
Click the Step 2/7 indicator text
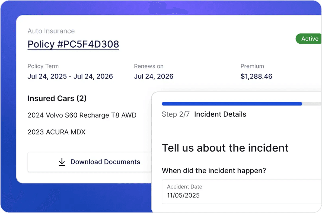pyautogui.click(x=176, y=114)
